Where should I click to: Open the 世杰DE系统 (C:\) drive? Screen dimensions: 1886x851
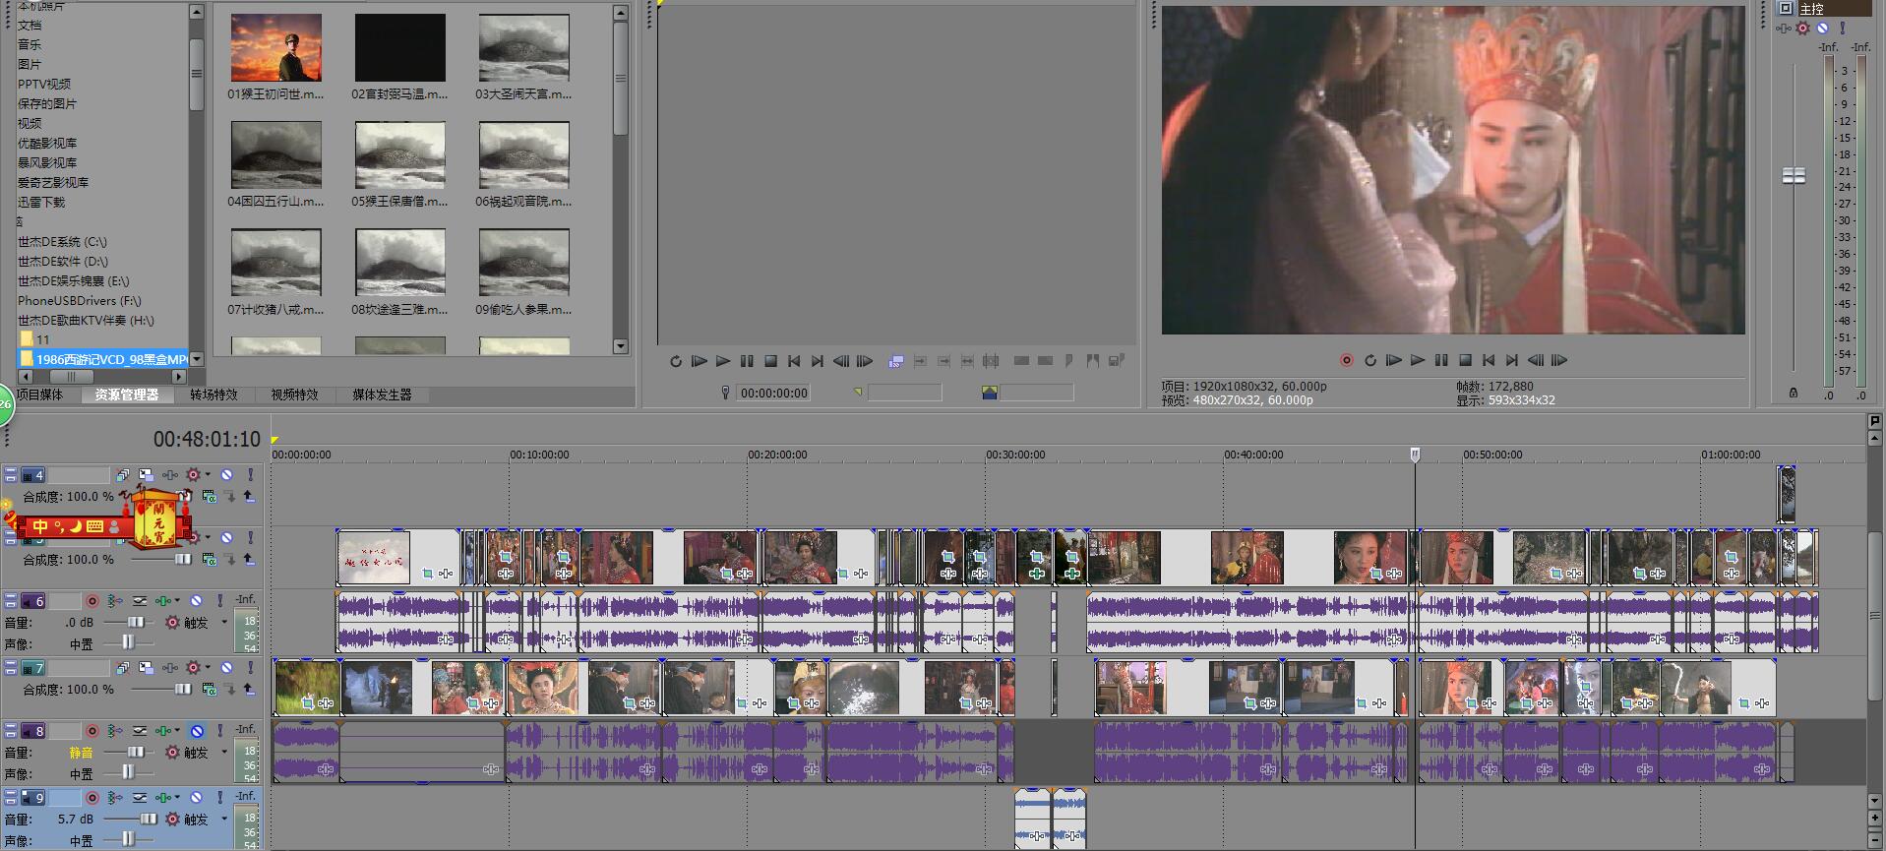coord(62,241)
